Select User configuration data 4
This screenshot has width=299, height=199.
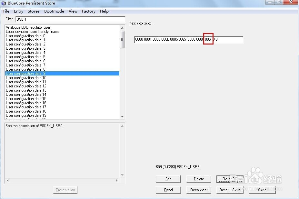pos(62,53)
